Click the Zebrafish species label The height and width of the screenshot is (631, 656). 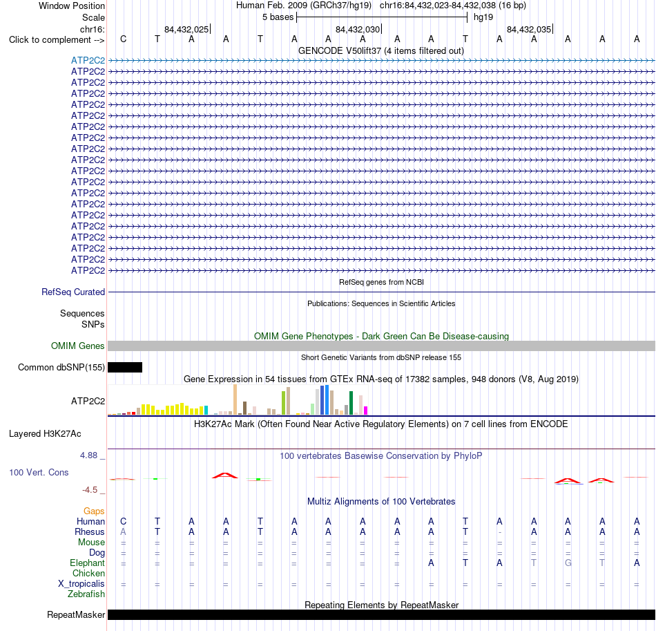pos(86,594)
